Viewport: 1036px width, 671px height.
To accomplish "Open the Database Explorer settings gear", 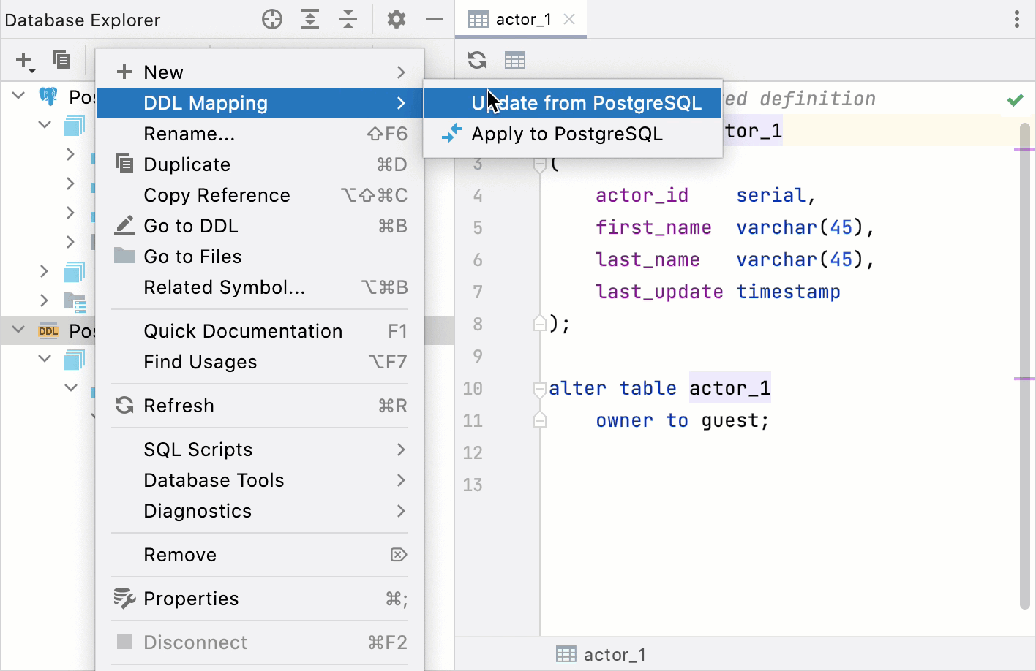I will tap(396, 19).
